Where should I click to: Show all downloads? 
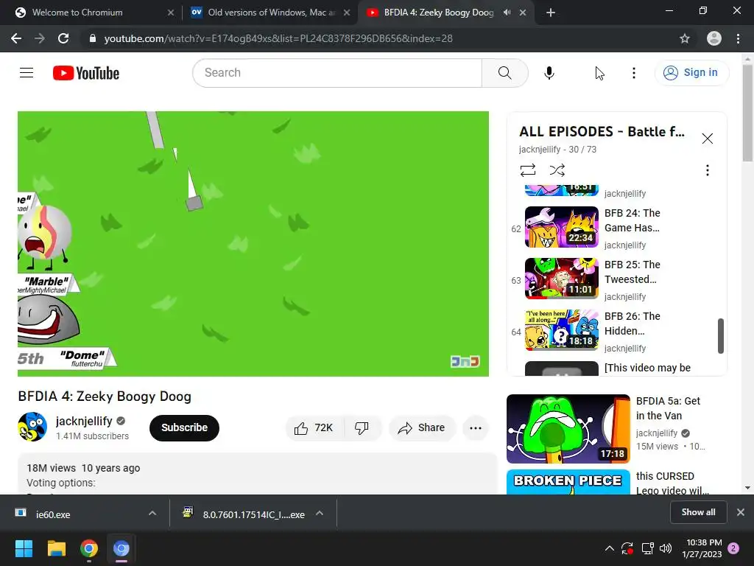click(698, 513)
